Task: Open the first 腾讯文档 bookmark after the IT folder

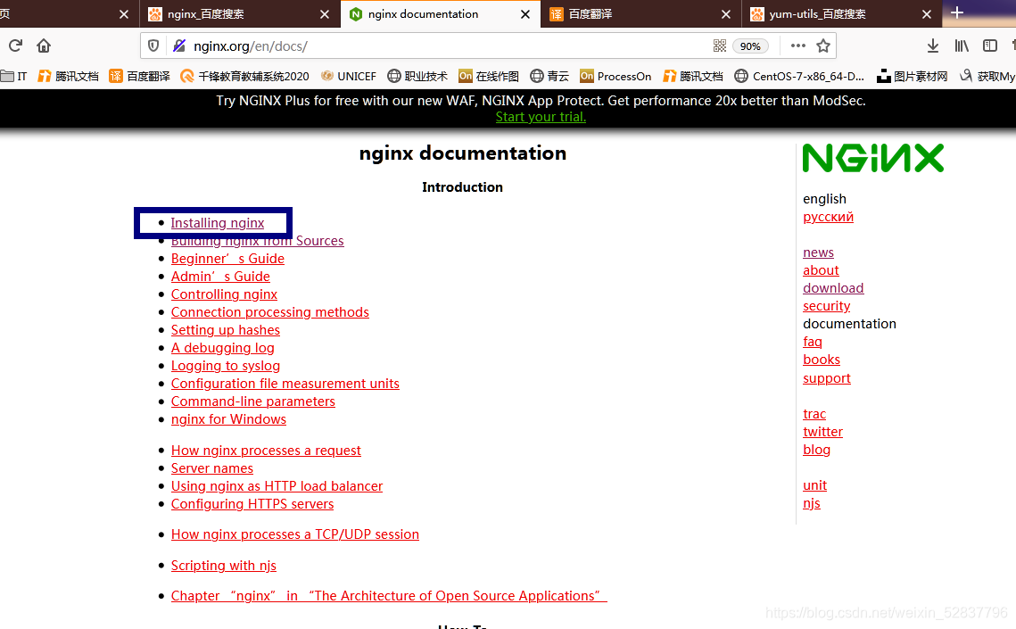Action: 68,77
